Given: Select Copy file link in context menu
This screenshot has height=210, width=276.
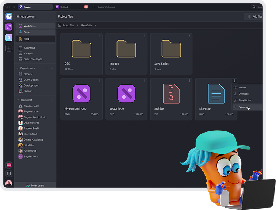Looking at the screenshot, I should point(247,100).
